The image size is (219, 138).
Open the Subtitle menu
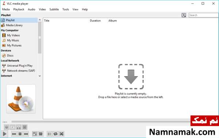click(54, 9)
